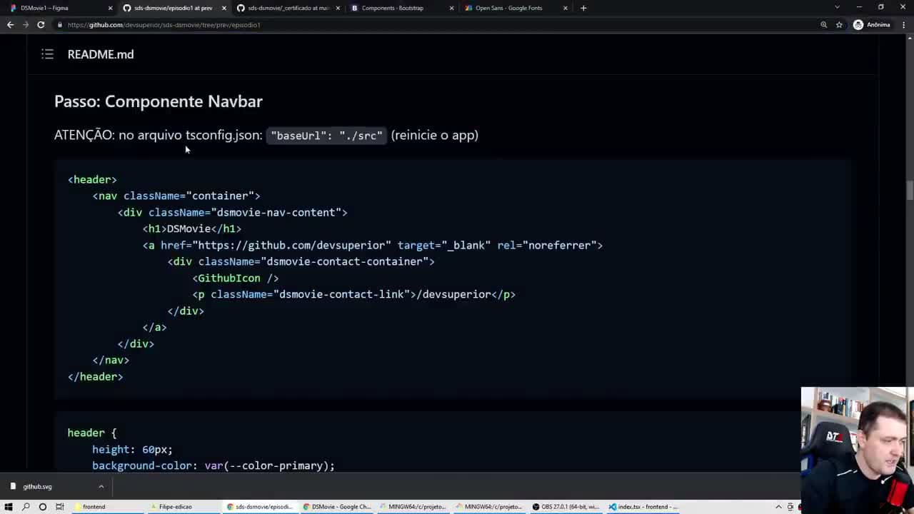Close the Open Sans Google Fonts tab

(x=565, y=8)
